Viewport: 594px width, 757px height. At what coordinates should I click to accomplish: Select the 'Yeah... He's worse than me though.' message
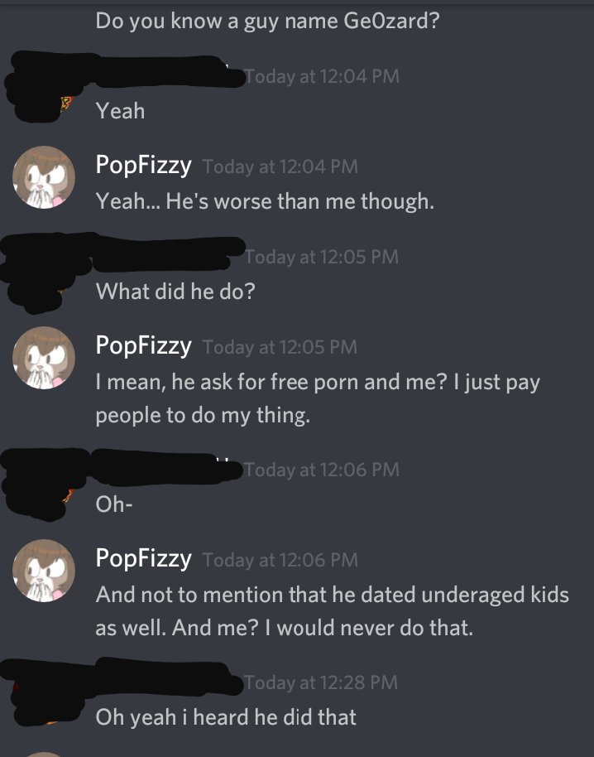pyautogui.click(x=265, y=200)
